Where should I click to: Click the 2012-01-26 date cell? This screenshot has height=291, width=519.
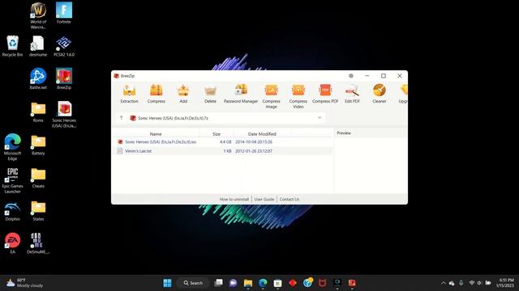[x=254, y=151]
